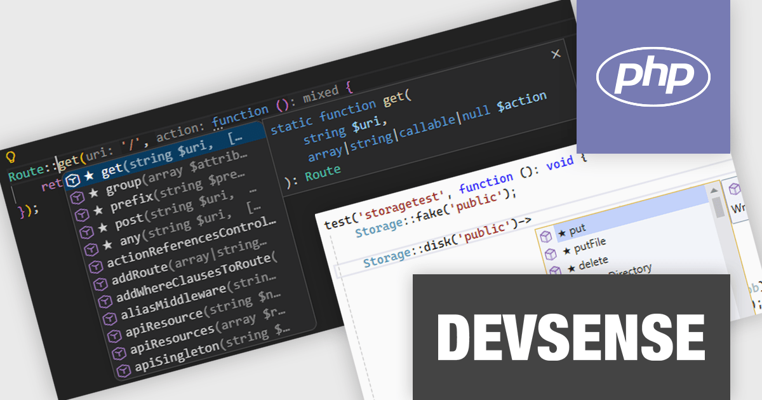Click the Route class name in the code
Image resolution: width=762 pixels, height=400 pixels.
point(28,171)
